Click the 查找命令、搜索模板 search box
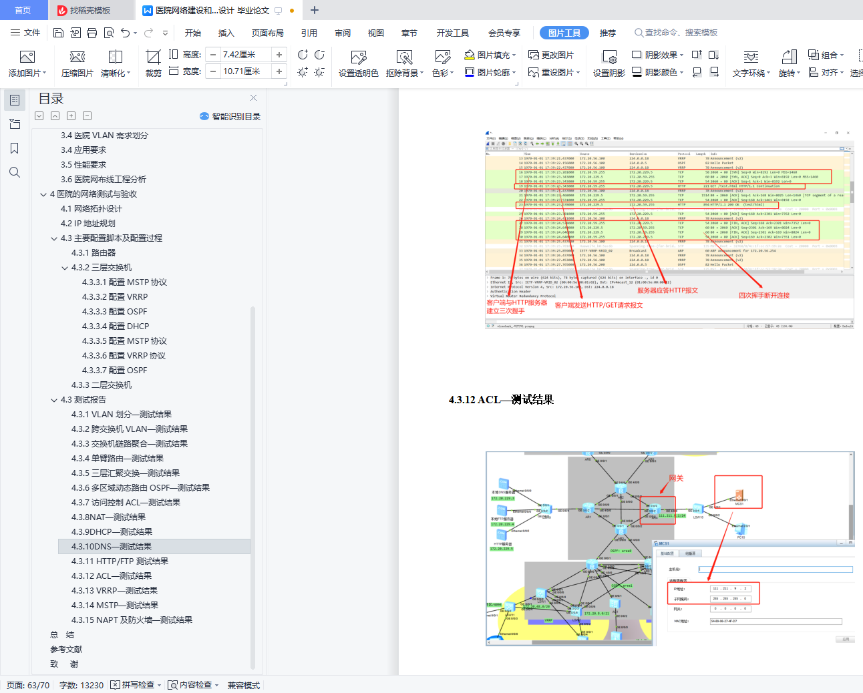The image size is (863, 693). (676, 33)
